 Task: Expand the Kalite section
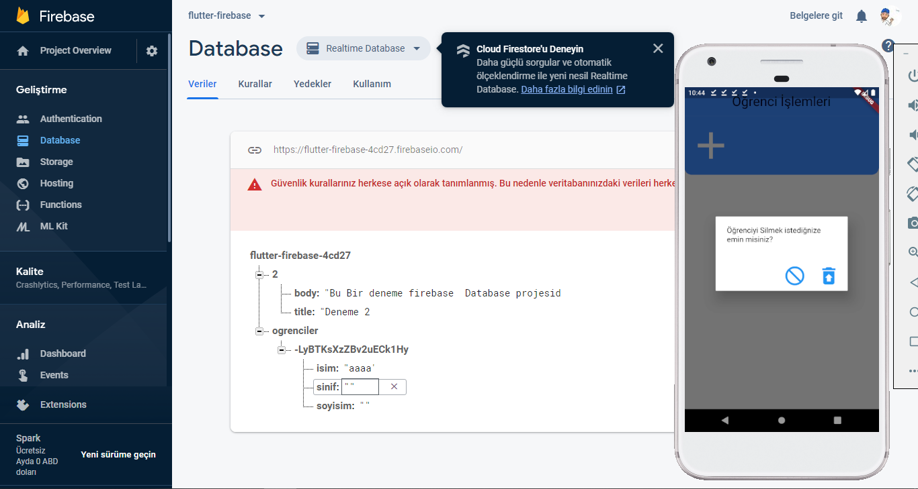point(83,278)
